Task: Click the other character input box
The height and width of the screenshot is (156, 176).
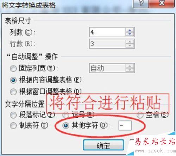Action: (x=125, y=125)
